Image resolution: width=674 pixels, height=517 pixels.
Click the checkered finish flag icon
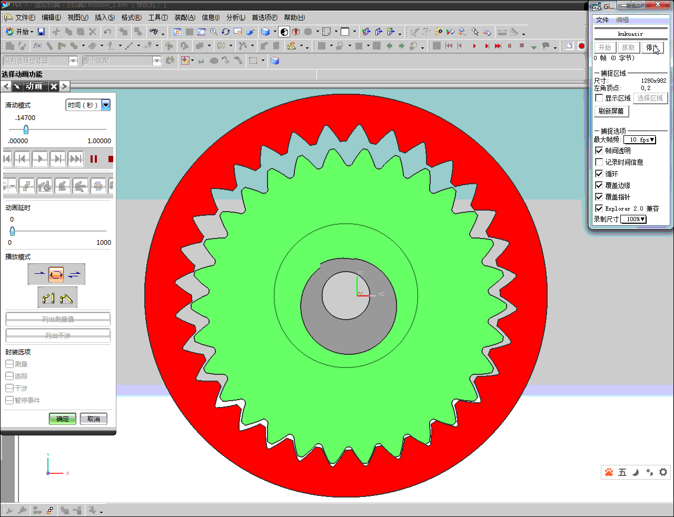pyautogui.click(x=546, y=46)
